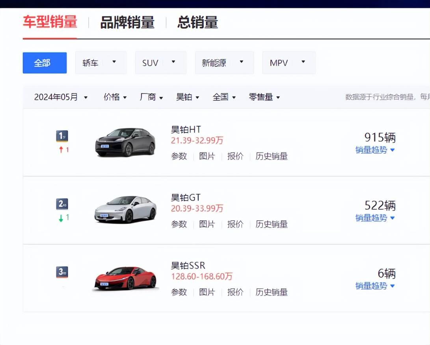
Task: Open 参数 for 昊铂GT
Action: click(179, 224)
